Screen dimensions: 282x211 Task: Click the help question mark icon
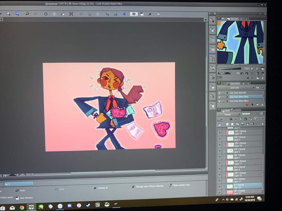pos(134,14)
